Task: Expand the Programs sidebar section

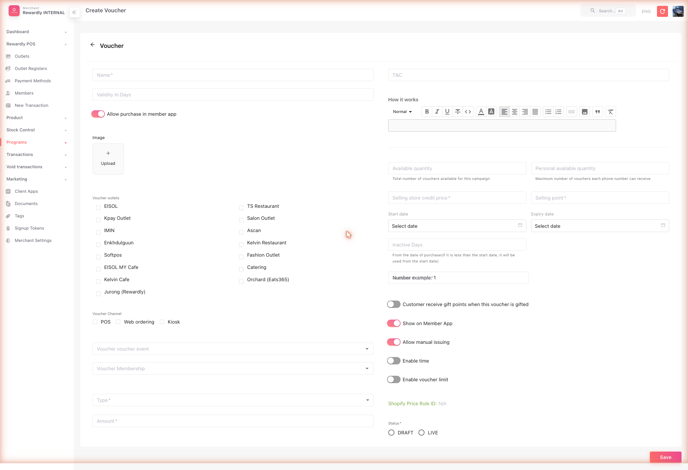Action: (37, 142)
